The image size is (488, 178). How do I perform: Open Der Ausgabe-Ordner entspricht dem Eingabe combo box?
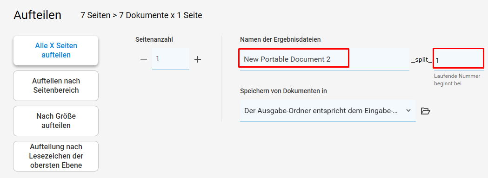pyautogui.click(x=328, y=111)
